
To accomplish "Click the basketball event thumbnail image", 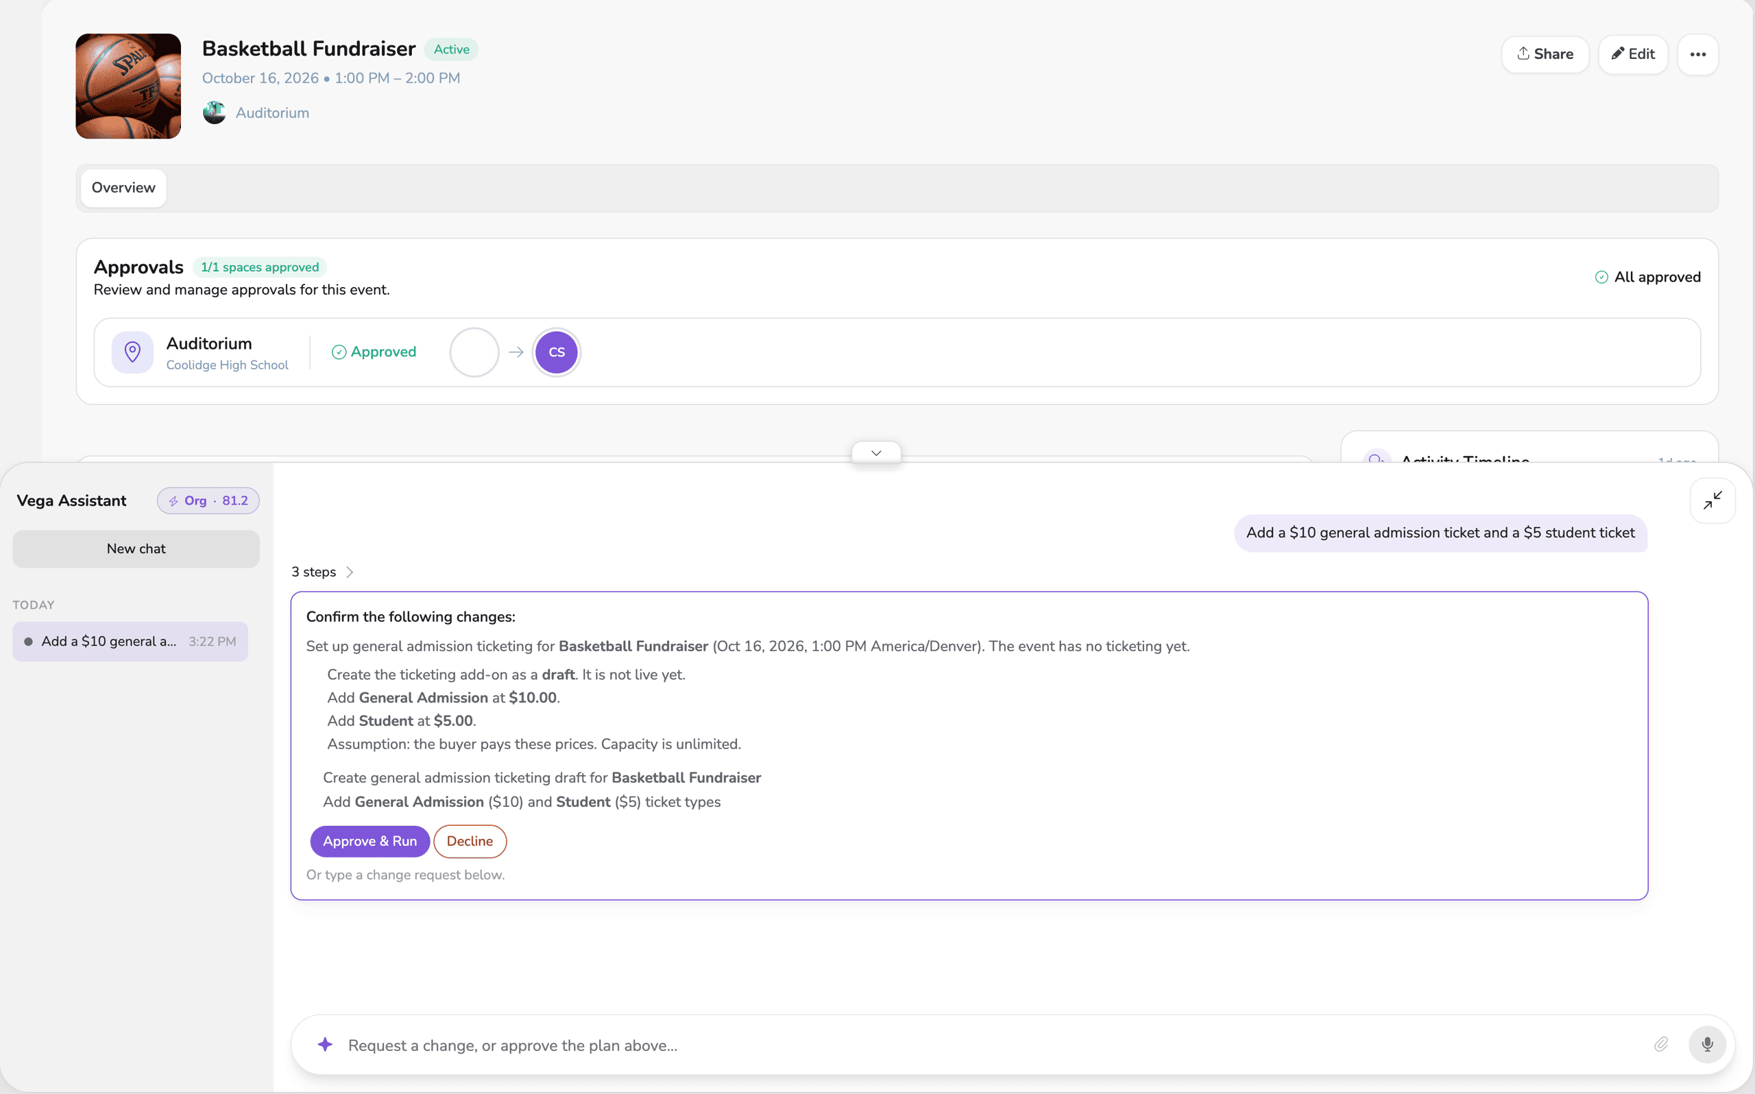I will tap(128, 86).
